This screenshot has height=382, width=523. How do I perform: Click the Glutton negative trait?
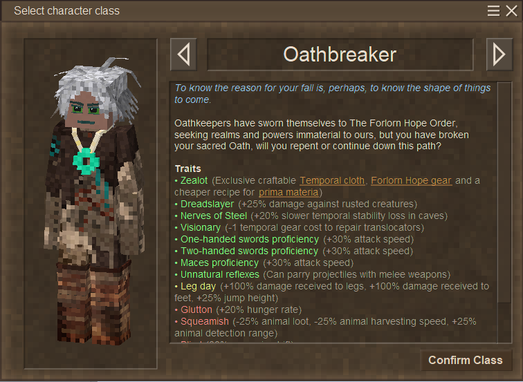pos(196,309)
